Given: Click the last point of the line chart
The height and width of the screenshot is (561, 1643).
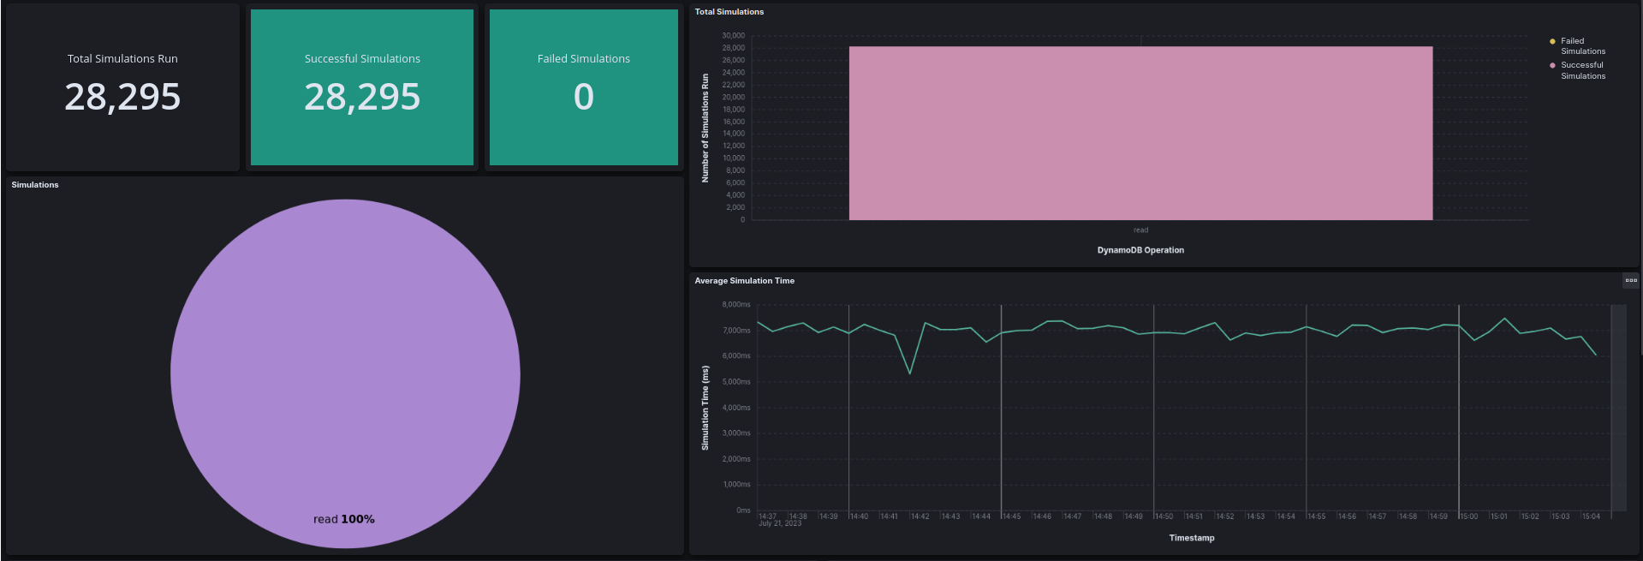Looking at the screenshot, I should 1596,355.
